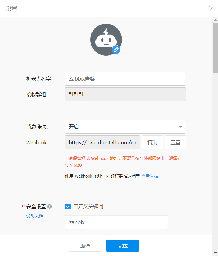Open the 消息推送 dropdown

[x=125, y=127]
